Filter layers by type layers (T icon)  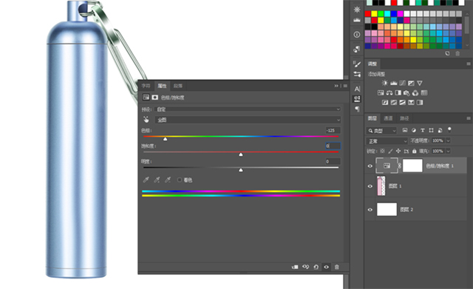[423, 130]
